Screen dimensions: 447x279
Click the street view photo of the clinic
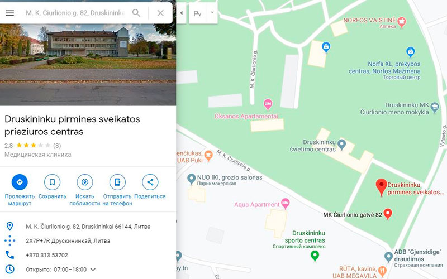click(88, 65)
